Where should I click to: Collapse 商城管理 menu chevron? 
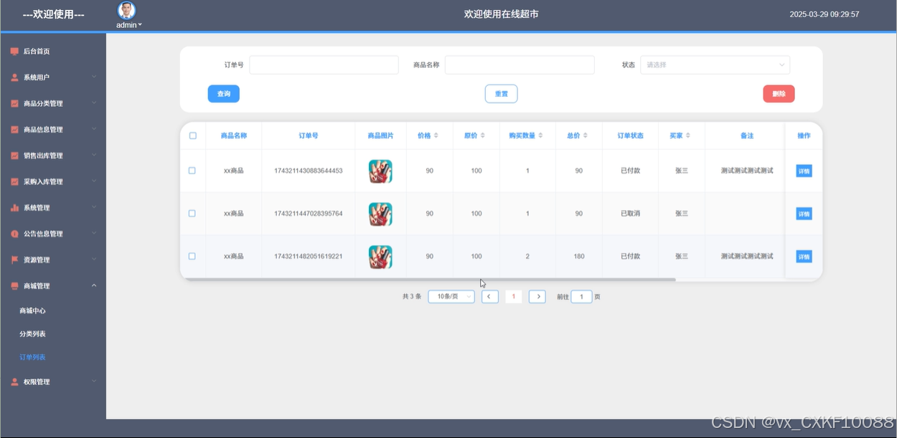pos(94,285)
